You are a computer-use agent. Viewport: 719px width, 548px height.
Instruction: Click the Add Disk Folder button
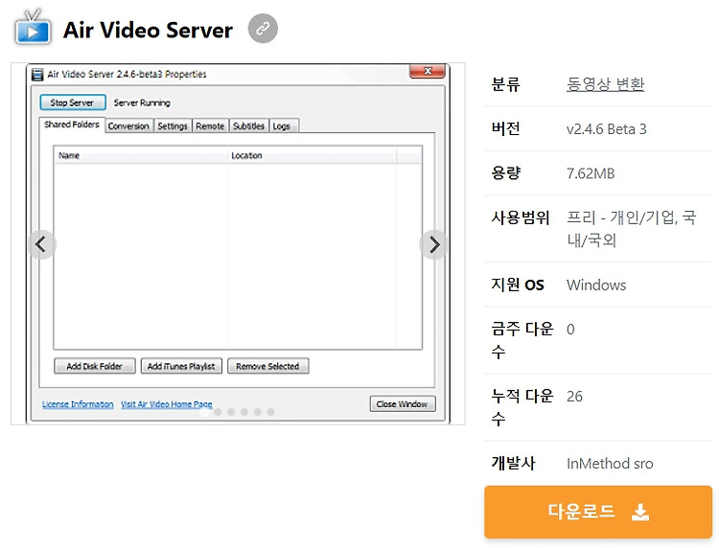point(95,366)
